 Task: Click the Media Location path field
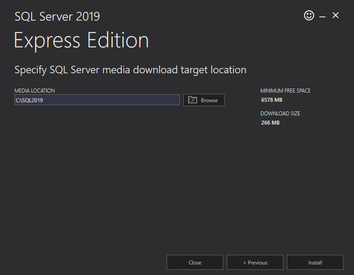(x=97, y=100)
